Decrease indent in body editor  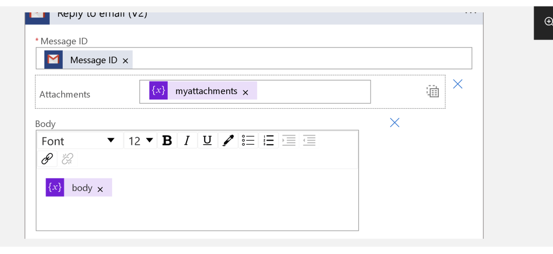point(309,141)
